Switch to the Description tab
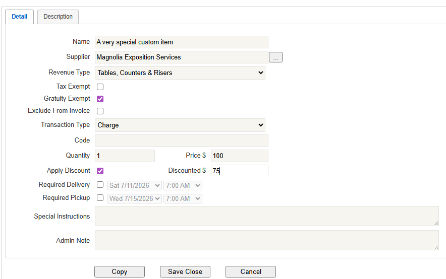Viewport: 446px width, 279px height. coord(58,17)
